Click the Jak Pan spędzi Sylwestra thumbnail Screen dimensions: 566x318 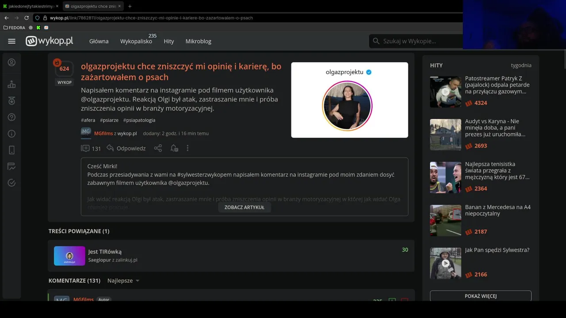[x=445, y=263]
